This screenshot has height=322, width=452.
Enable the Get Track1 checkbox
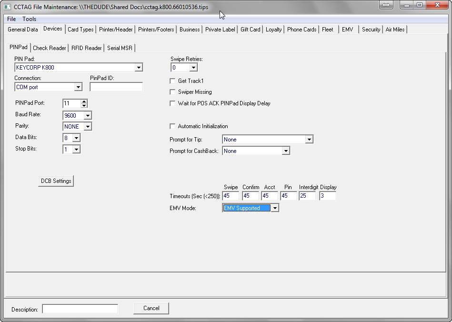click(x=173, y=81)
